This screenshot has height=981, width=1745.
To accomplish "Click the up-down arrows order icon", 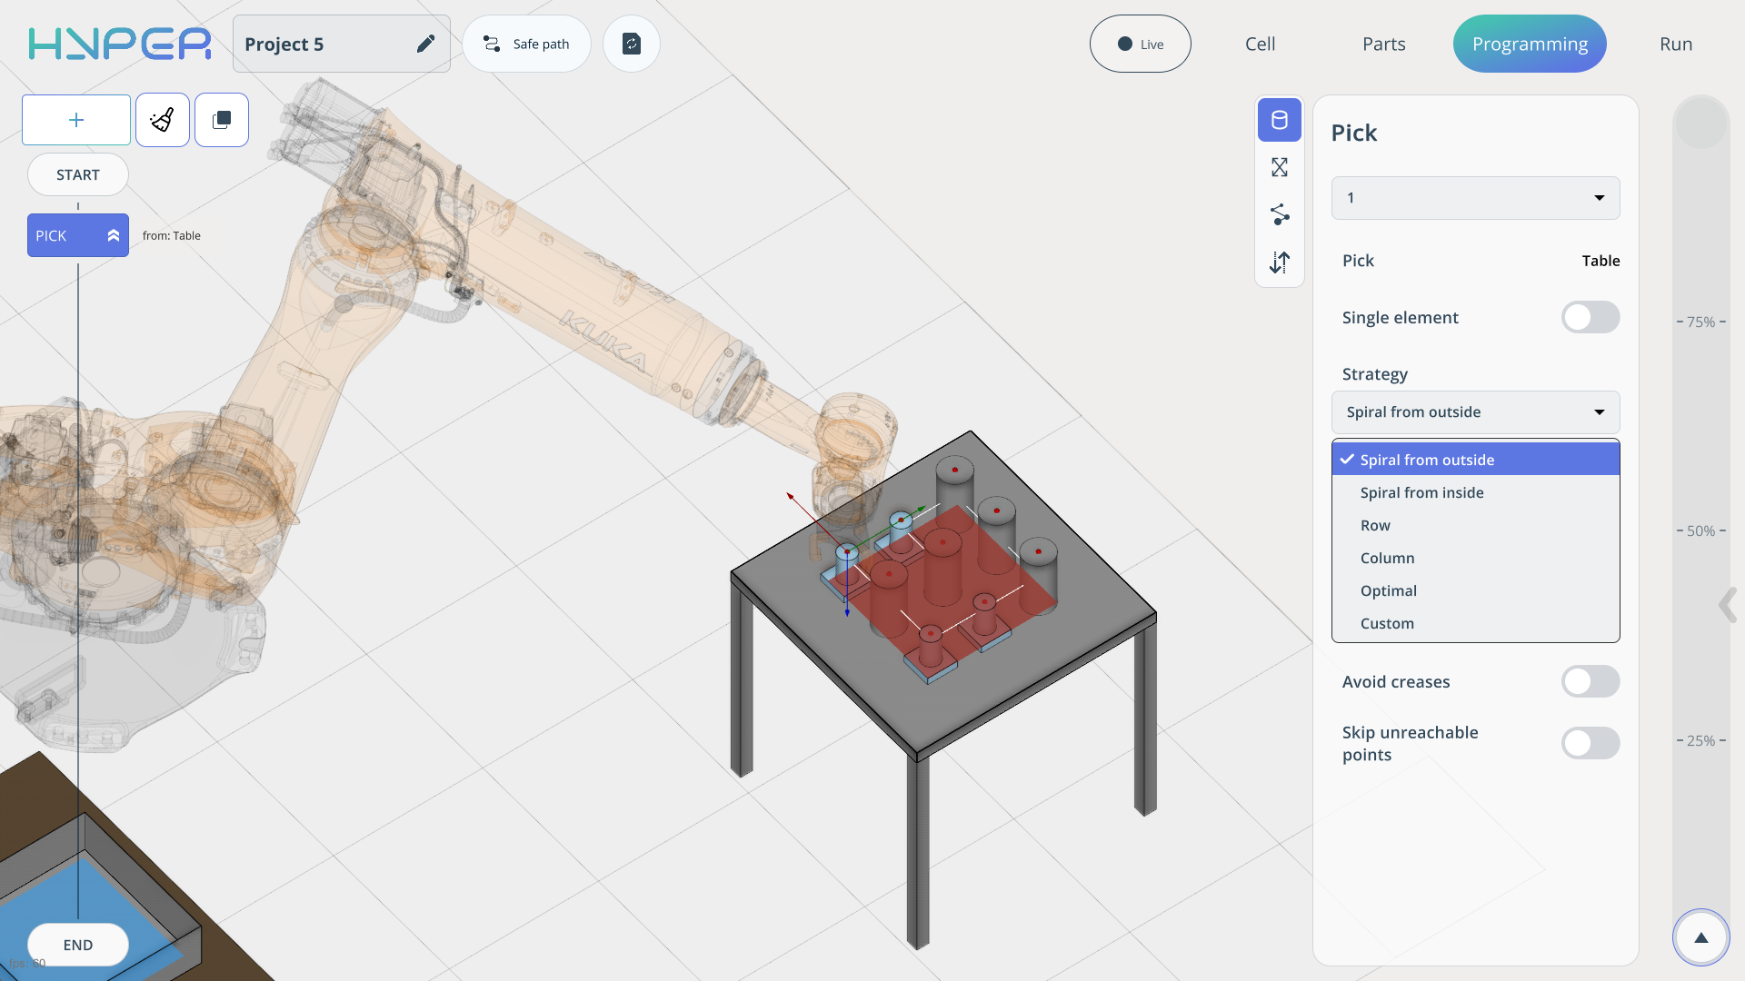I will [x=1279, y=263].
